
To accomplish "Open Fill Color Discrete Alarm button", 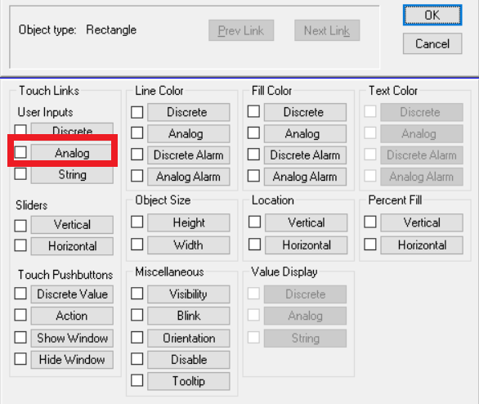I will 305,155.
